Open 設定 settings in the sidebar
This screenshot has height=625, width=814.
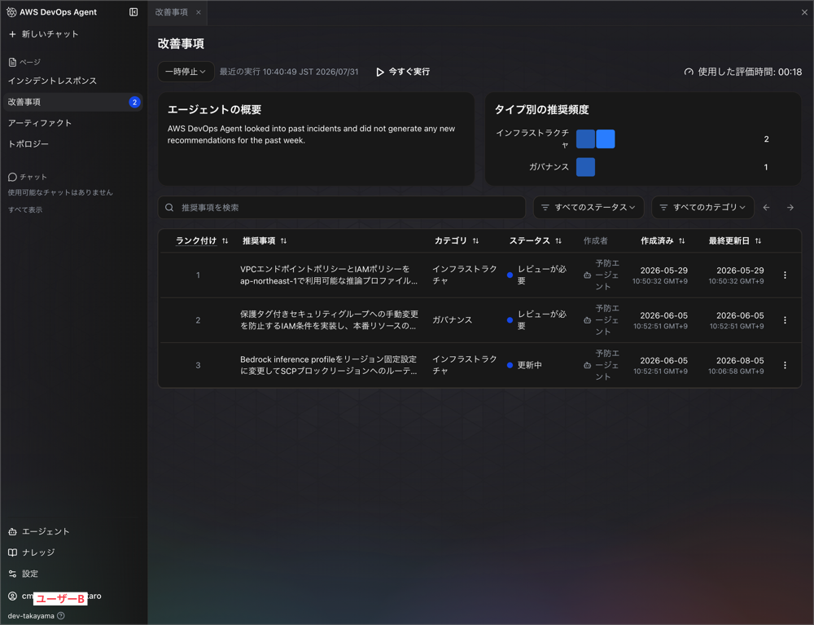(x=24, y=574)
